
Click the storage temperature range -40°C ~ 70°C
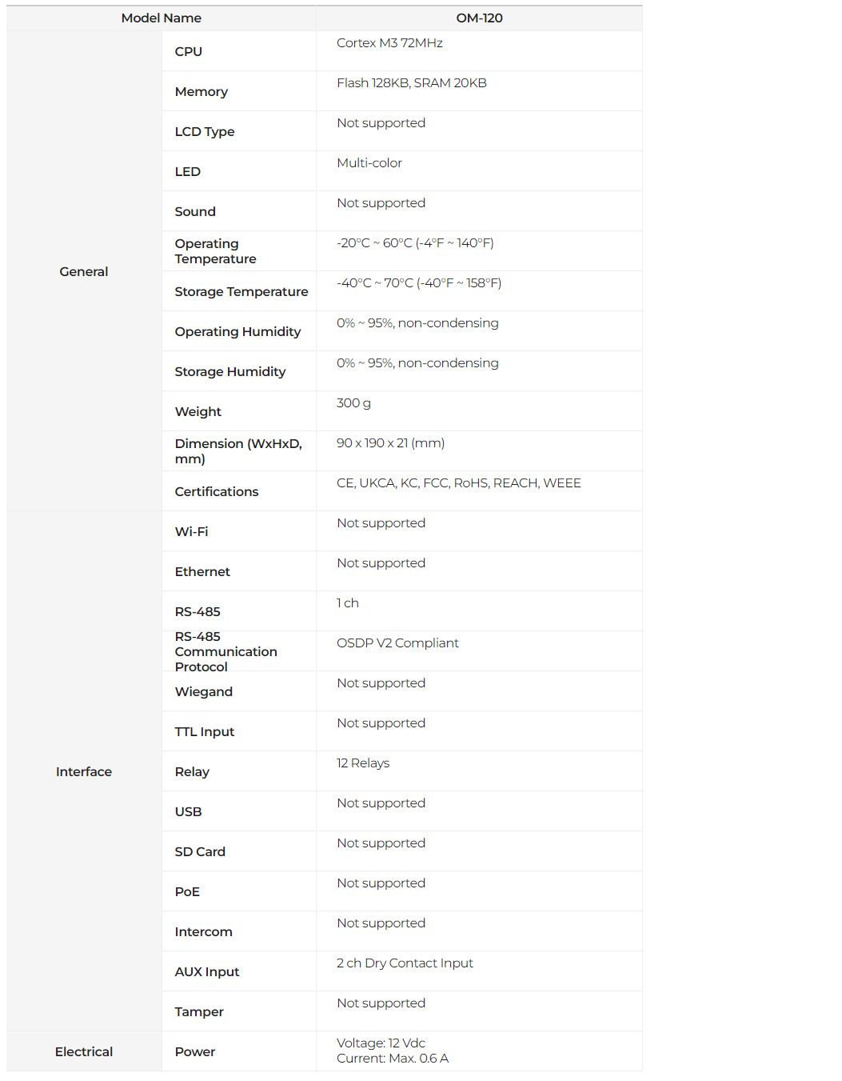pyautogui.click(x=419, y=283)
